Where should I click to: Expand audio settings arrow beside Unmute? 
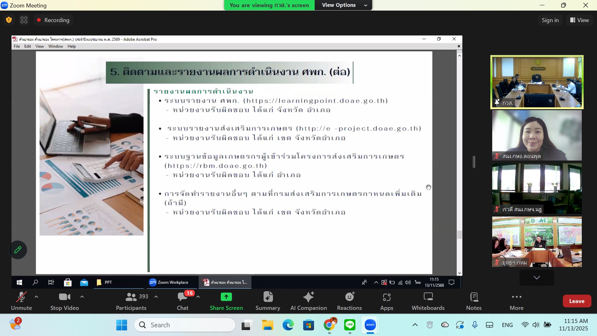(x=36, y=296)
